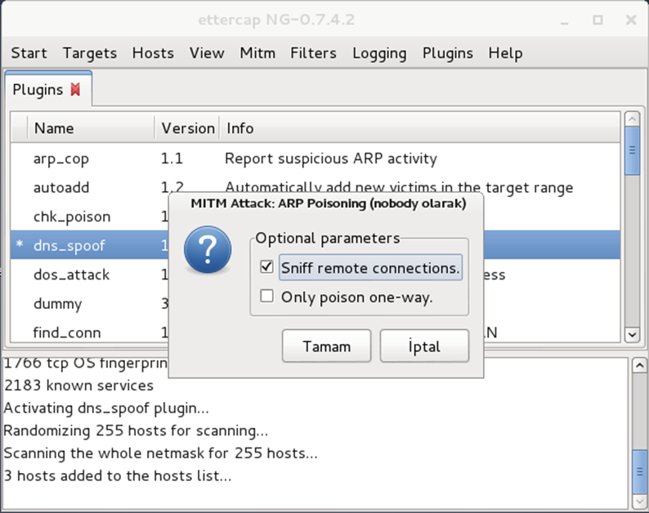Click 'Randomizing 255 hosts for scanning...' log line

coord(136,430)
